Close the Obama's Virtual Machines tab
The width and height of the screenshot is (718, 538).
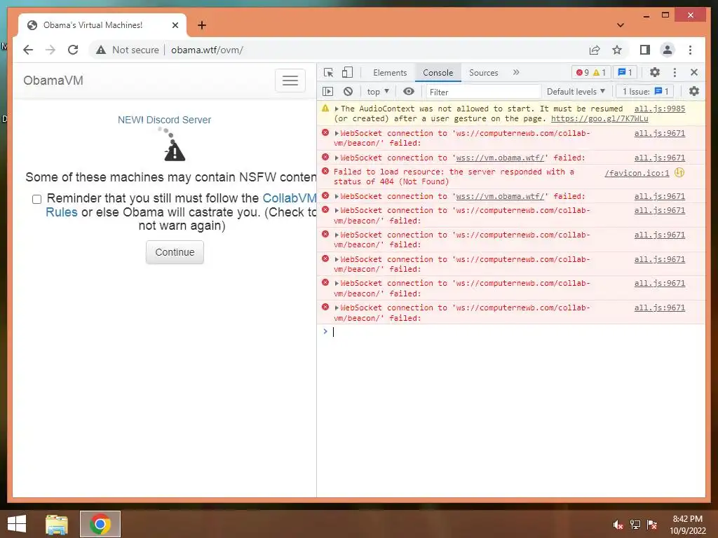pos(175,25)
